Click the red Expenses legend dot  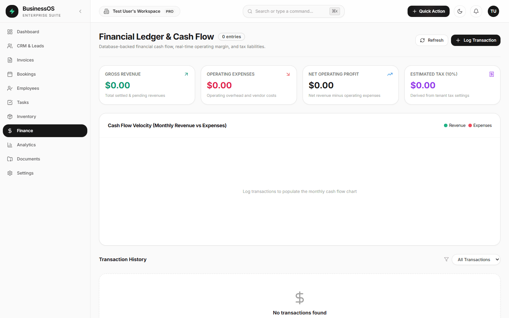[x=470, y=125]
